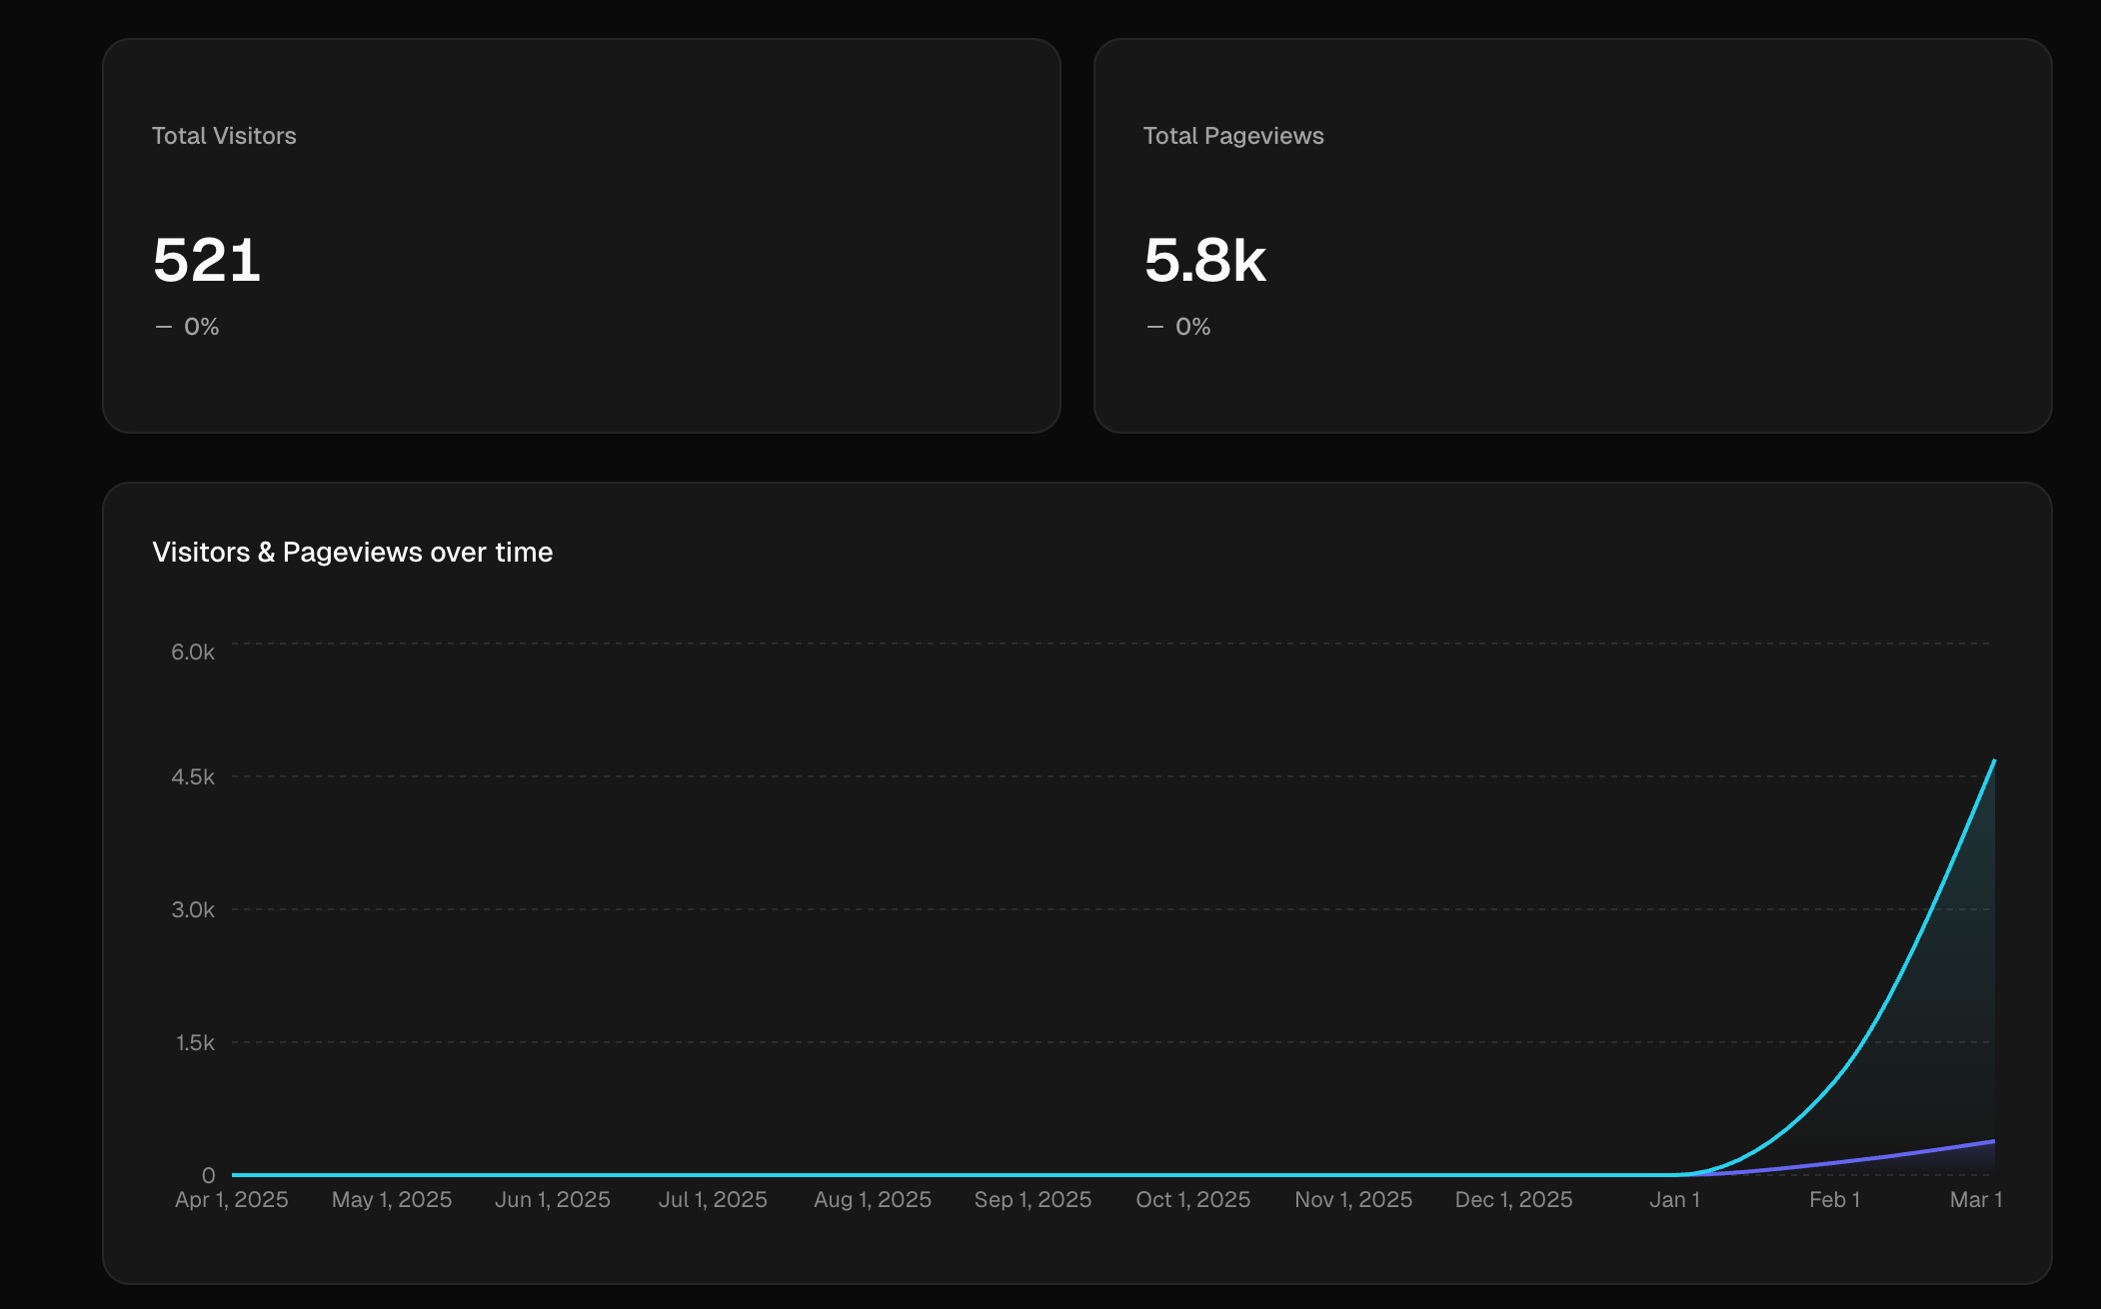Click the 4.5k y-axis label
Viewport: 2101px width, 1309px height.
point(193,776)
